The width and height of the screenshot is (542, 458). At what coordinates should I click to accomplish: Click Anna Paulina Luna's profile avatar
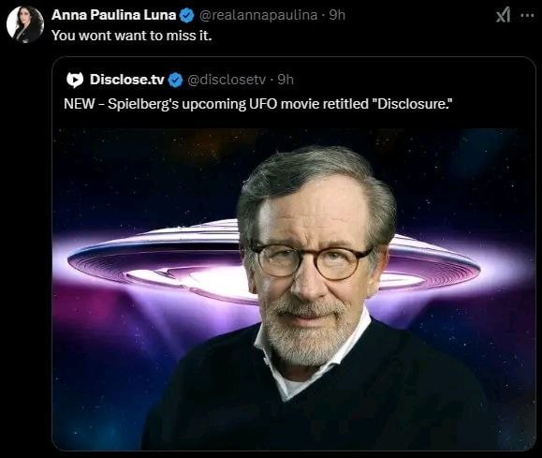pyautogui.click(x=25, y=24)
